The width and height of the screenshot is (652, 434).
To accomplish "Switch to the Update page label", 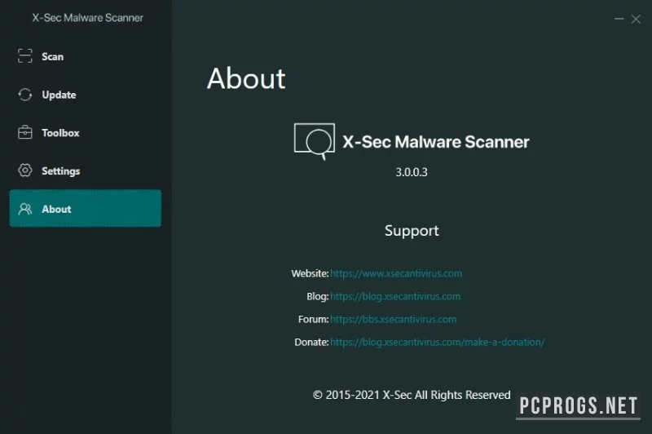I will coord(59,95).
